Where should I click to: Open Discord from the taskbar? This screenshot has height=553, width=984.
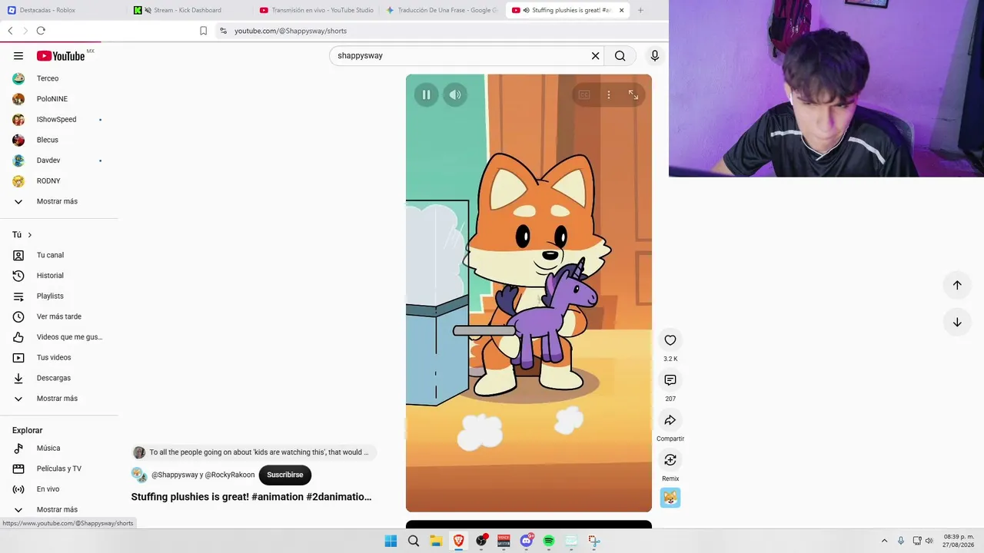pyautogui.click(x=527, y=541)
